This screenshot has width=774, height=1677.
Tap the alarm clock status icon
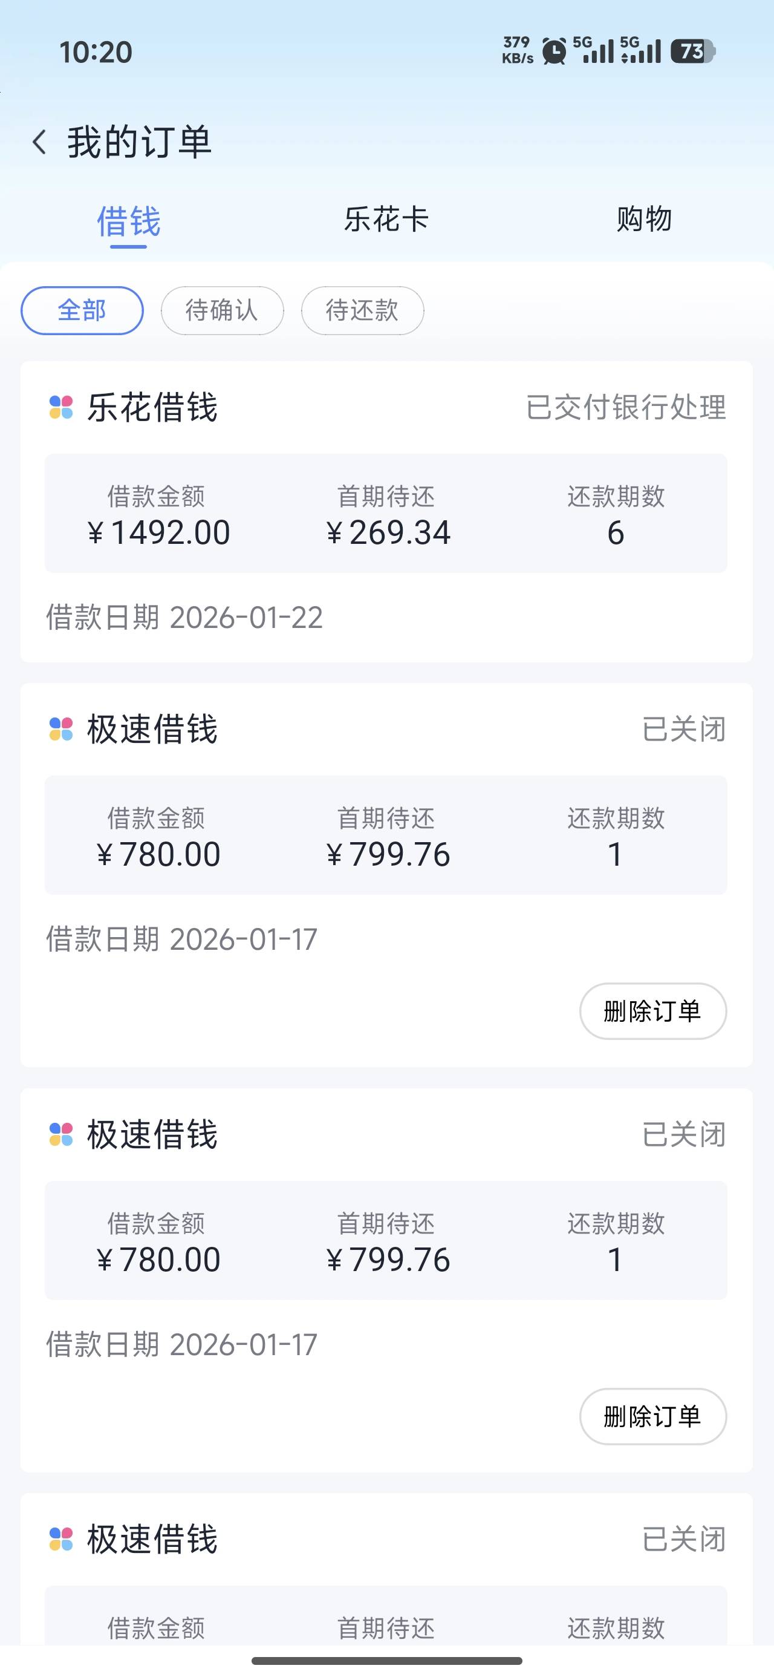554,51
